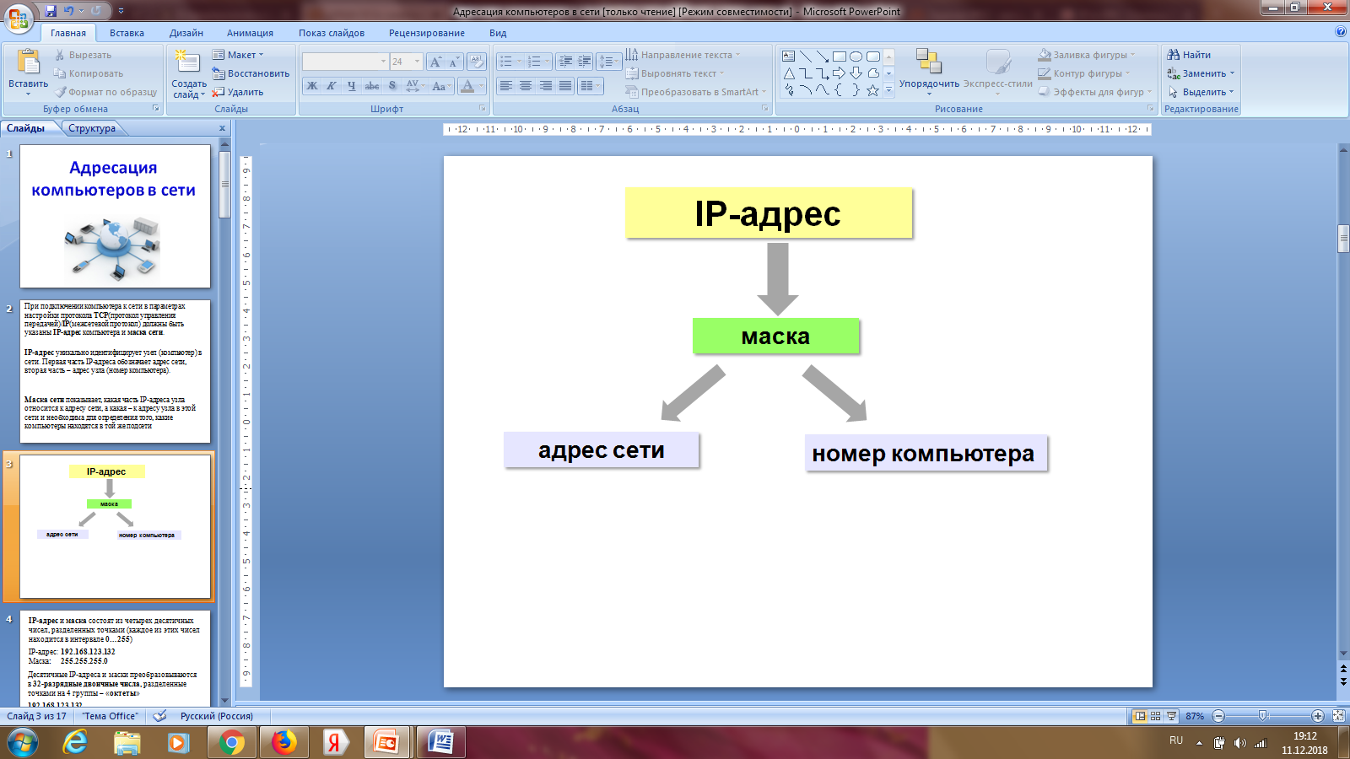
Task: Click the New Slide (Создать слайд) icon
Action: (187, 62)
